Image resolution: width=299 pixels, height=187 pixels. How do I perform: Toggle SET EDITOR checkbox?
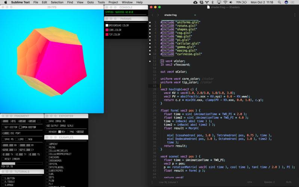pyautogui.click(x=3, y=127)
